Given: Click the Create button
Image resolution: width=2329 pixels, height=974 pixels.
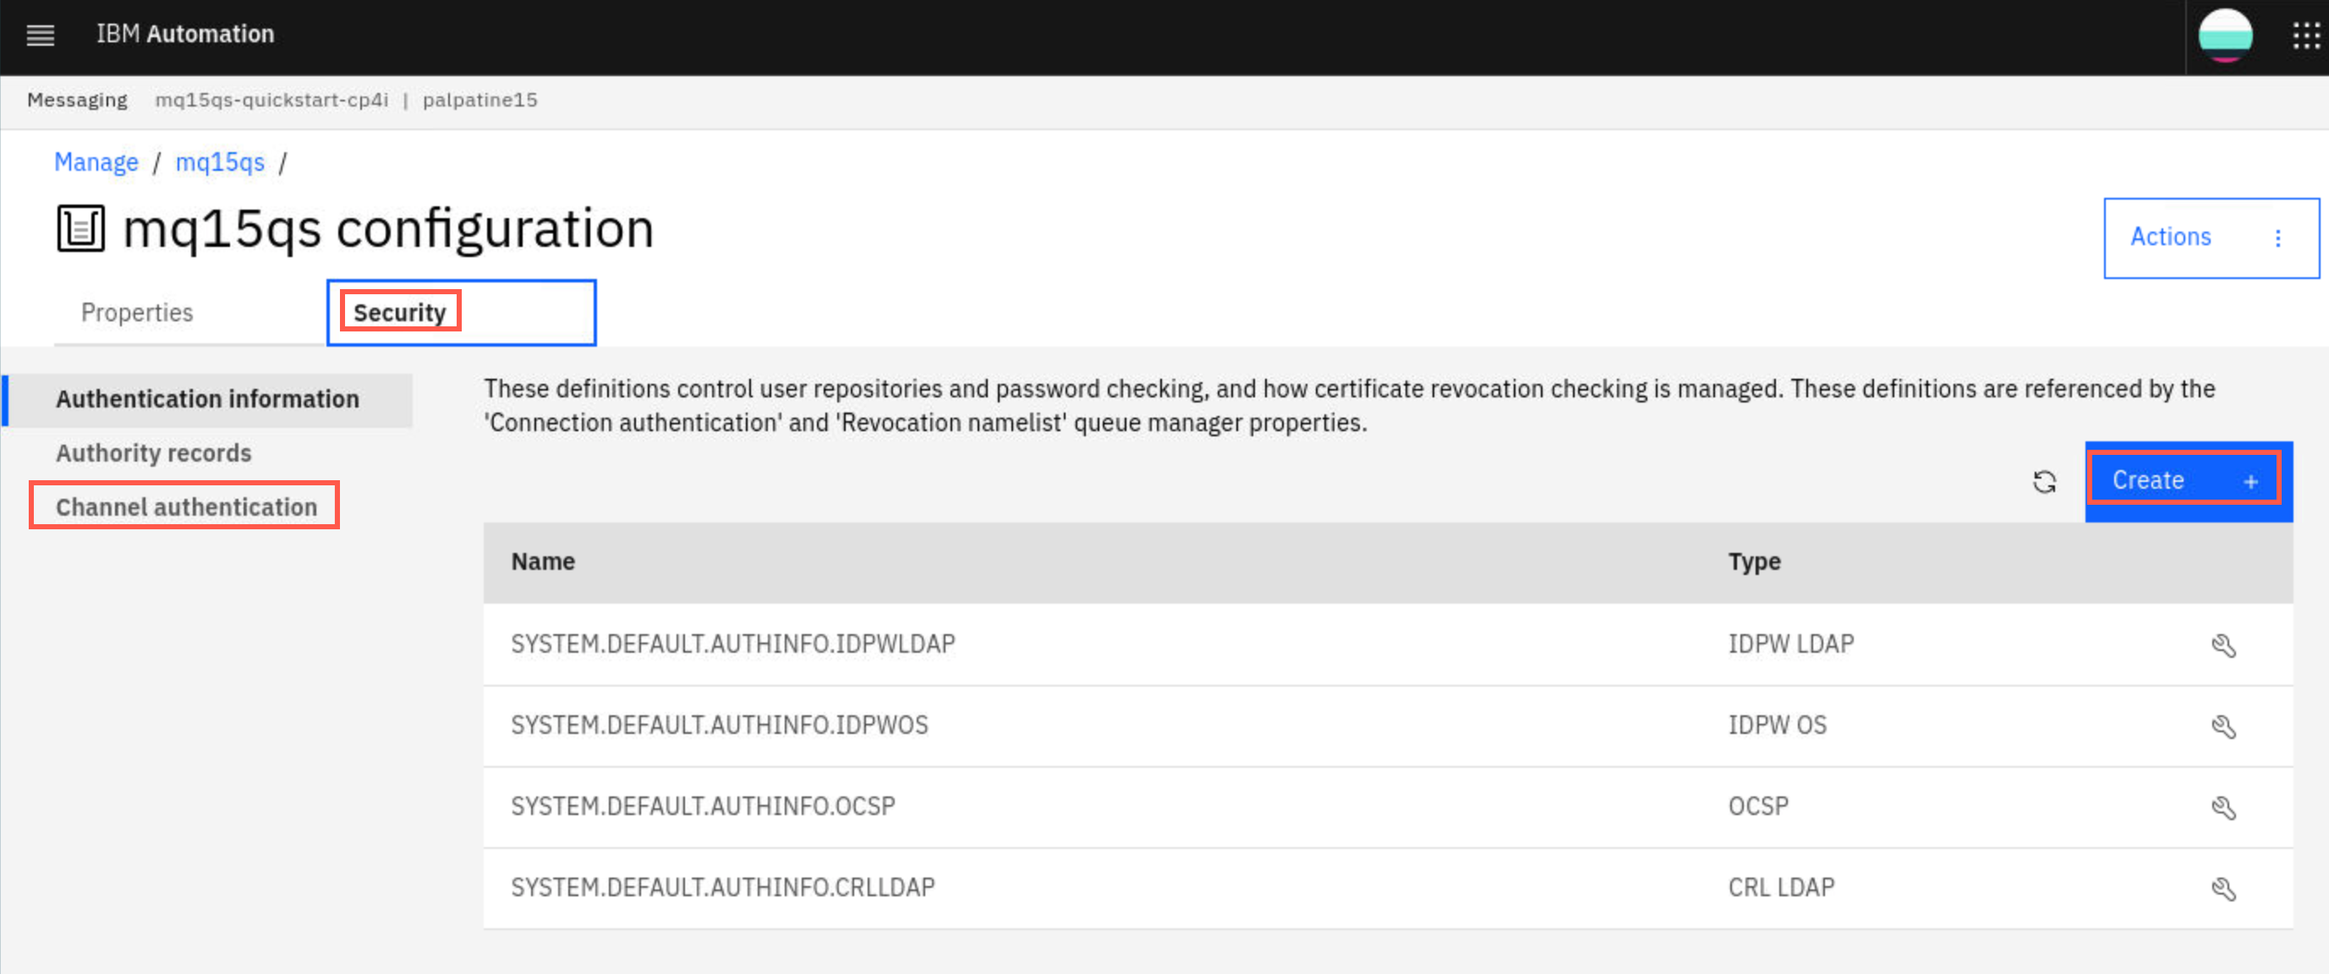Looking at the screenshot, I should coord(2188,482).
